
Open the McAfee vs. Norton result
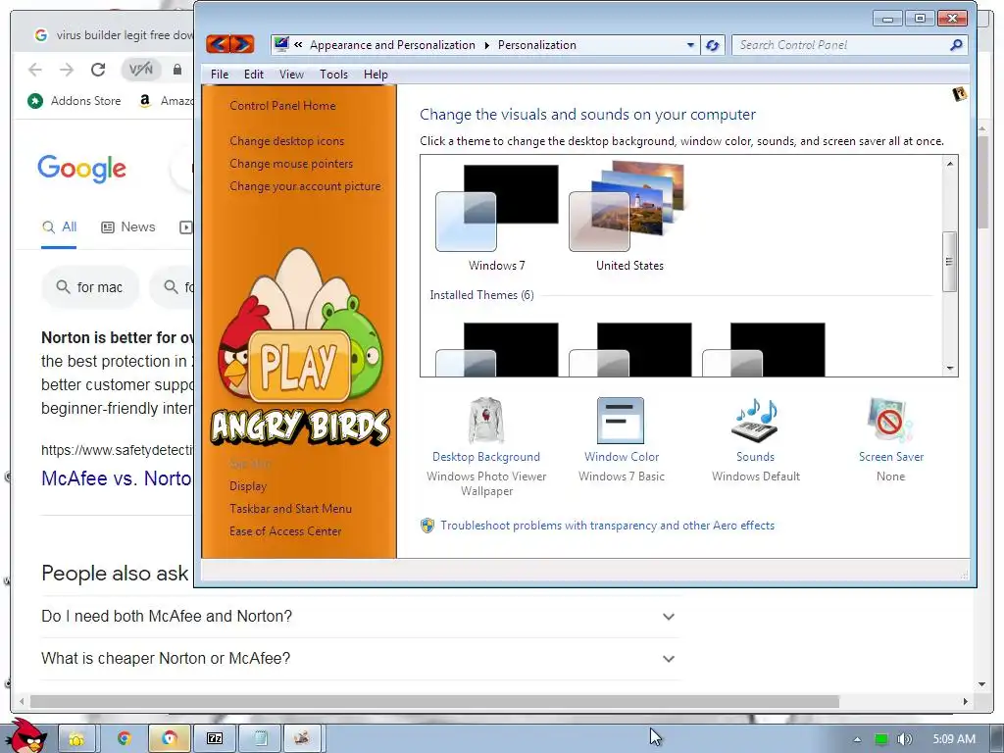tap(117, 477)
